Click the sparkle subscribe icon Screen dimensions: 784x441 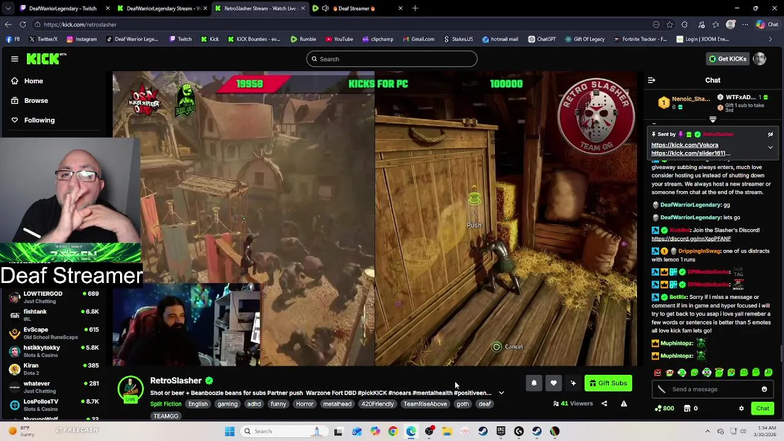[x=573, y=383]
